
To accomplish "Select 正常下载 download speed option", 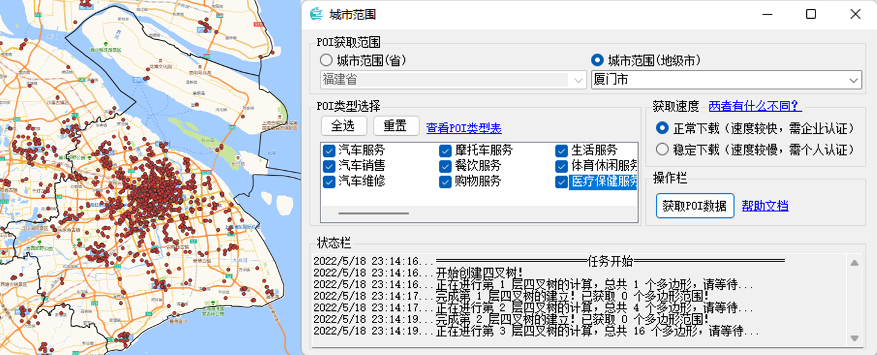I will pyautogui.click(x=662, y=127).
